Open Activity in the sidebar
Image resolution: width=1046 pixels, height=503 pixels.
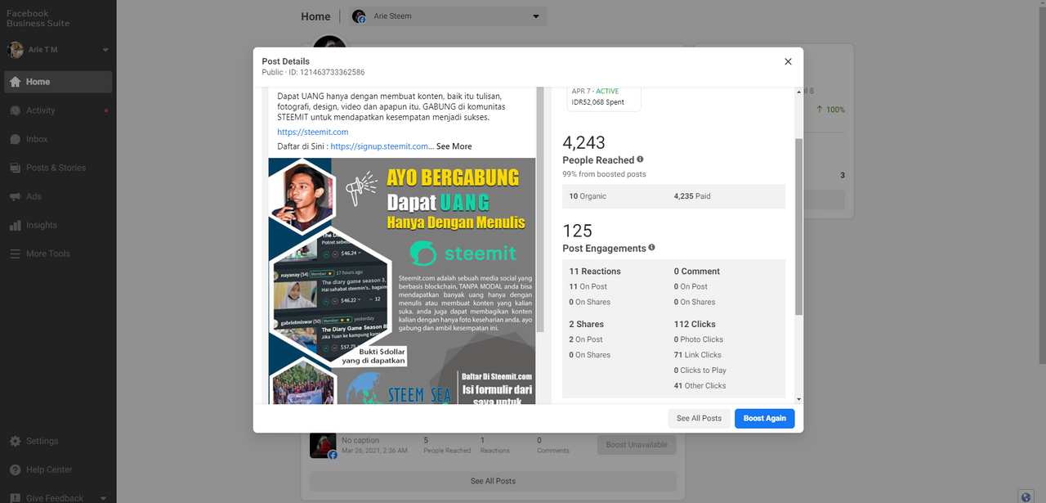pyautogui.click(x=58, y=110)
